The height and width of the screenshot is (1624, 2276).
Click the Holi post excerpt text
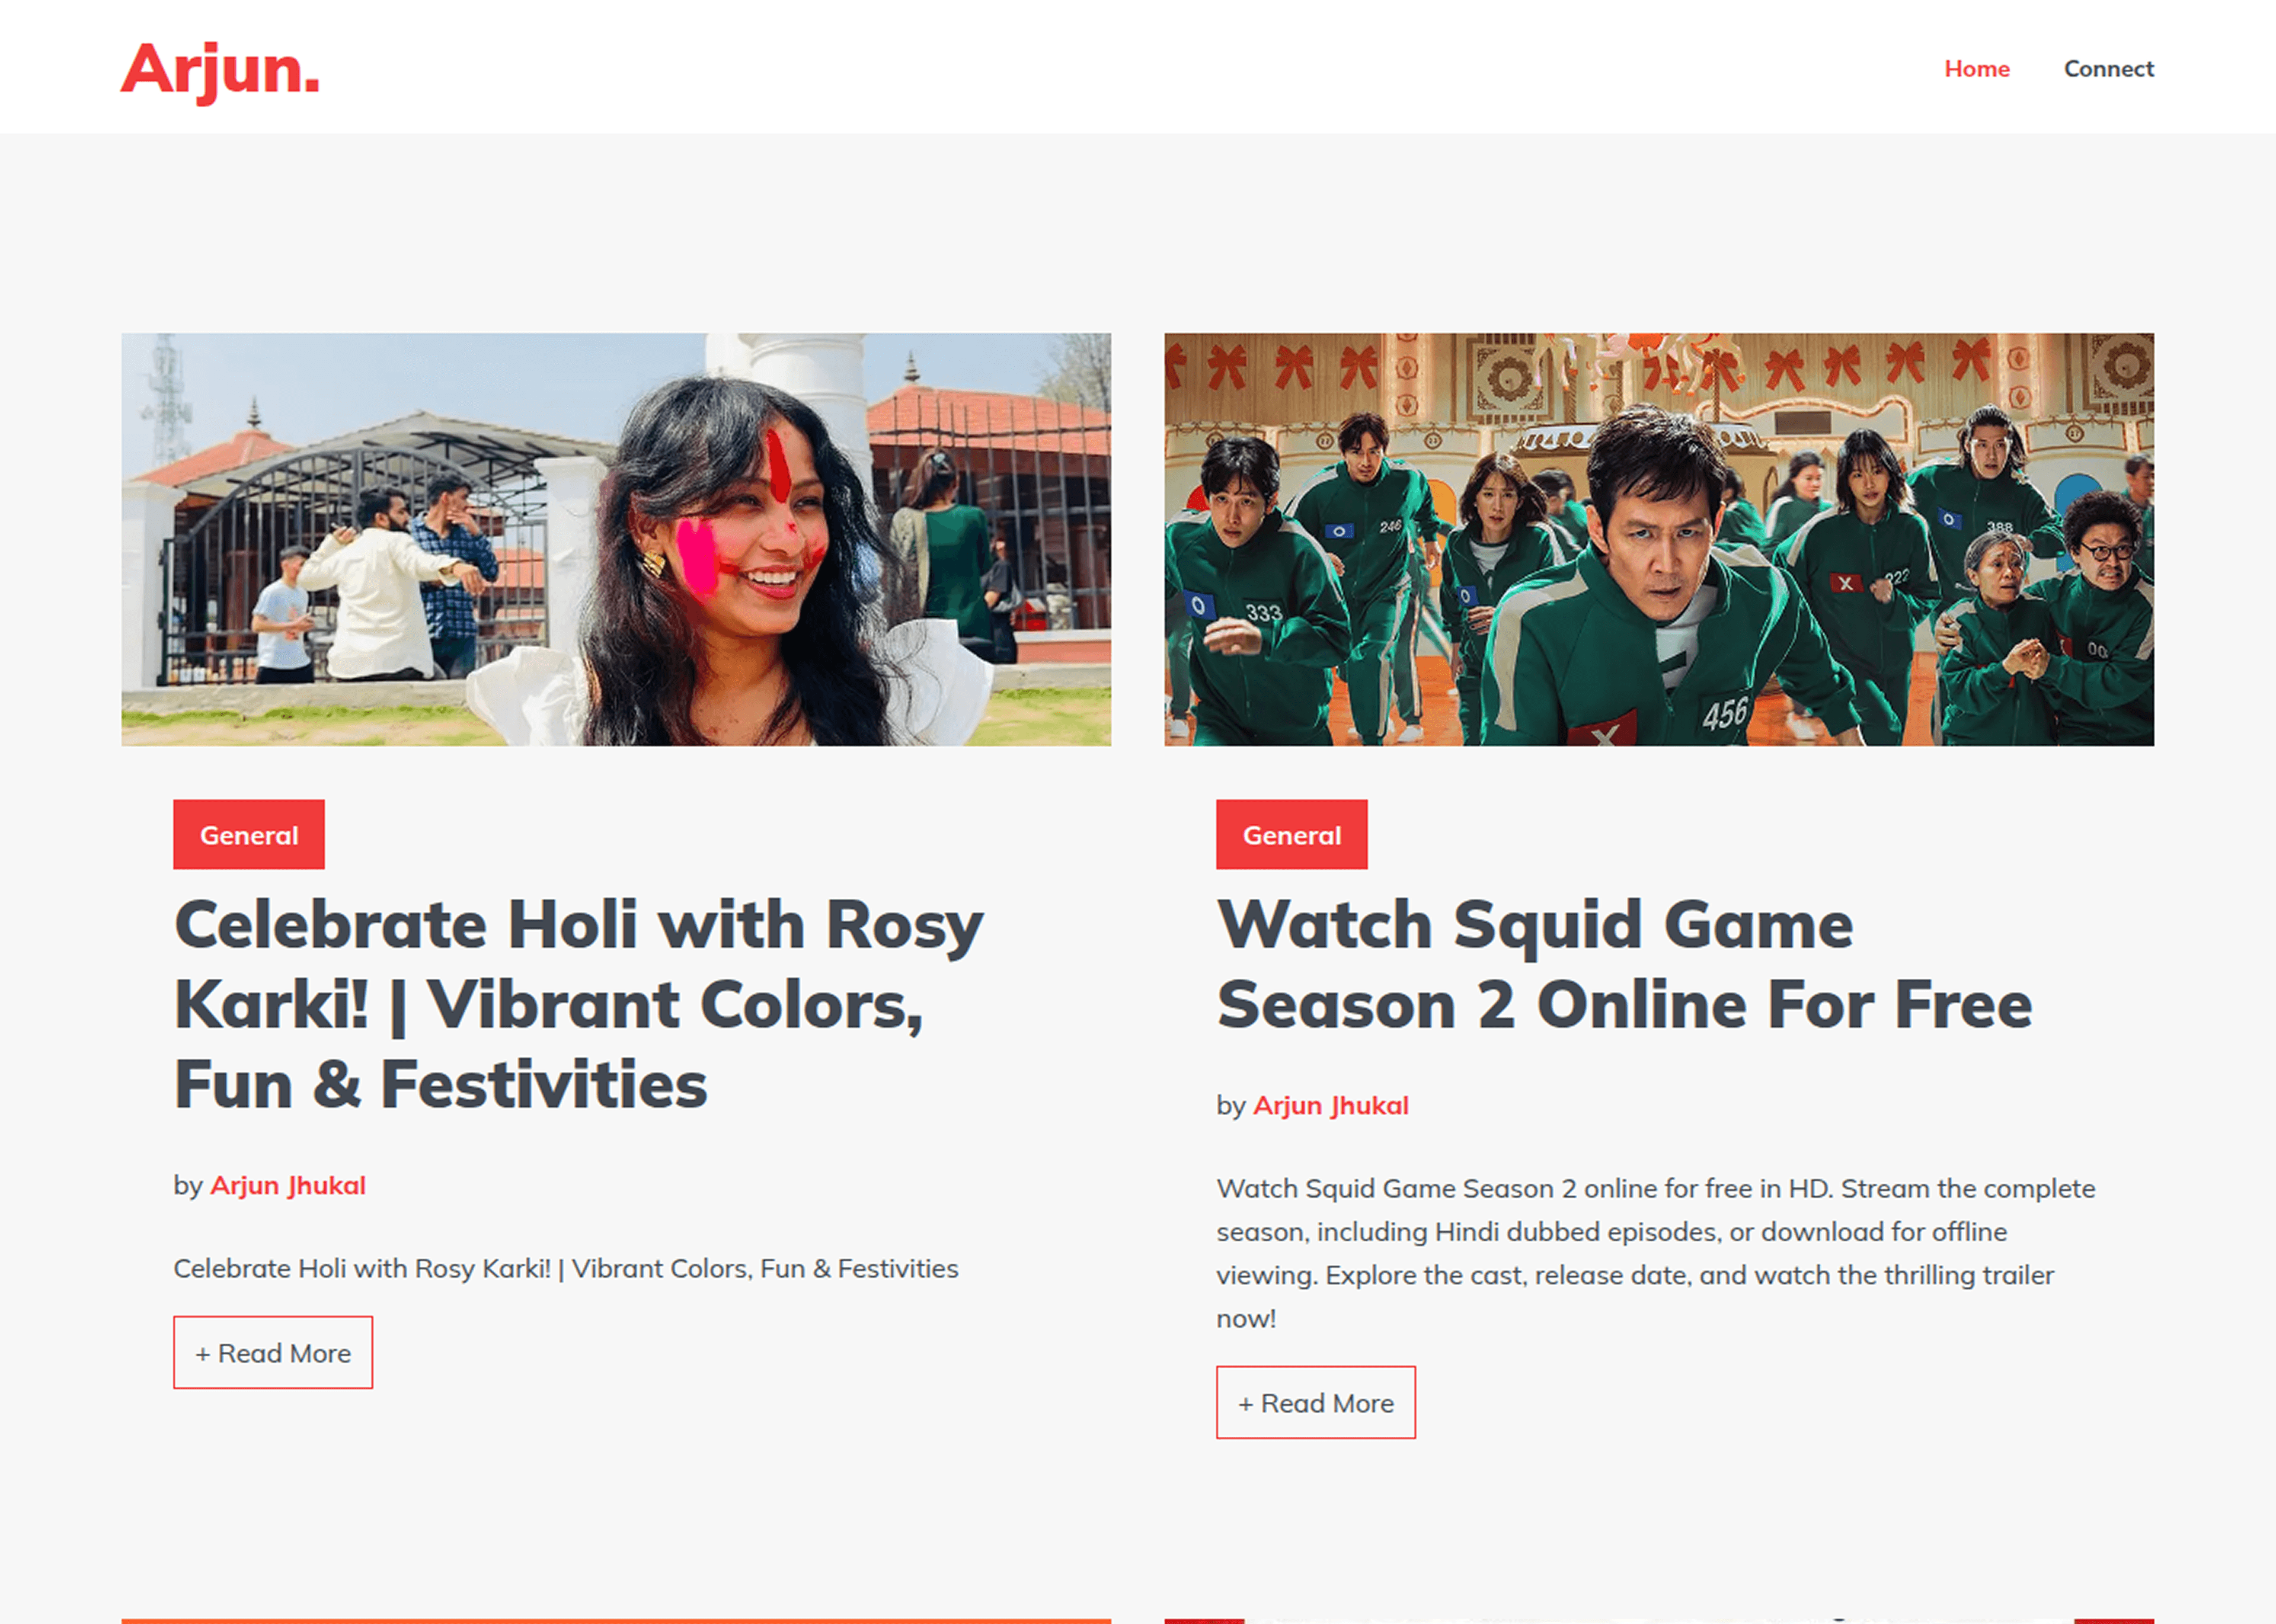point(565,1268)
